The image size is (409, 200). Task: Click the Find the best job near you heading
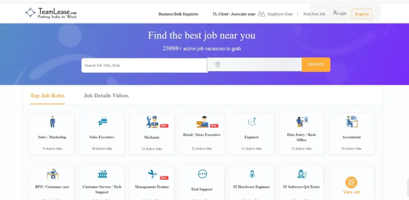(202, 35)
